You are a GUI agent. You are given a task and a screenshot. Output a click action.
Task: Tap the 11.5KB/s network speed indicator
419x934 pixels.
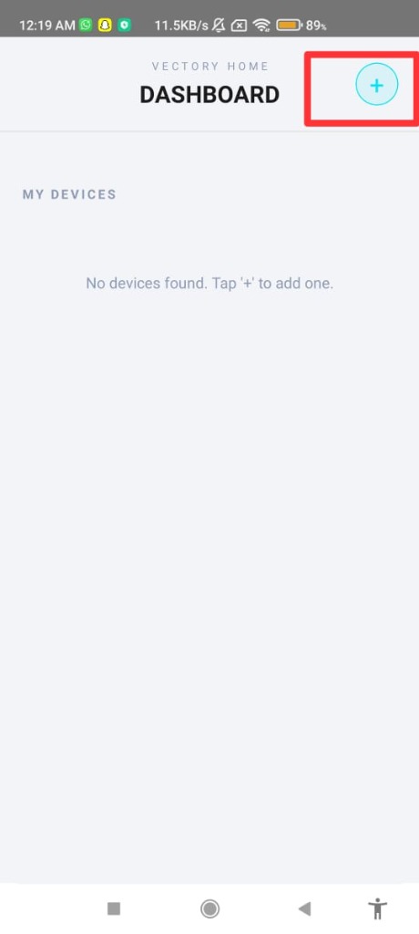[181, 26]
